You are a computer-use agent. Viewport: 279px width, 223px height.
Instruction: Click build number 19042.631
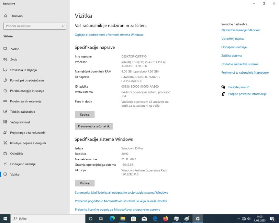(x=128, y=165)
